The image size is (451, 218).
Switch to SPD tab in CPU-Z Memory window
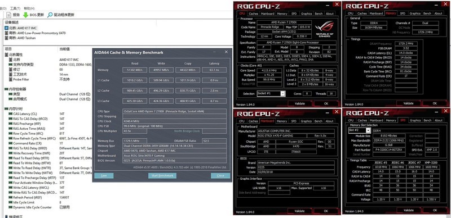pos(403,13)
